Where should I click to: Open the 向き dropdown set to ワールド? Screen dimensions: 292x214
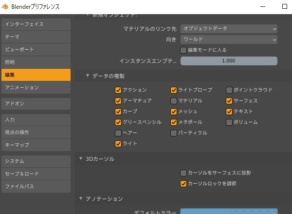229,39
